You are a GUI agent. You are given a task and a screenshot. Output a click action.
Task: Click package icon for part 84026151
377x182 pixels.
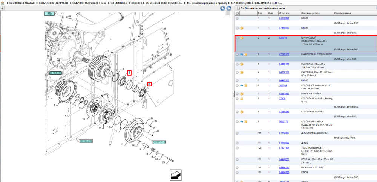tap(242, 64)
